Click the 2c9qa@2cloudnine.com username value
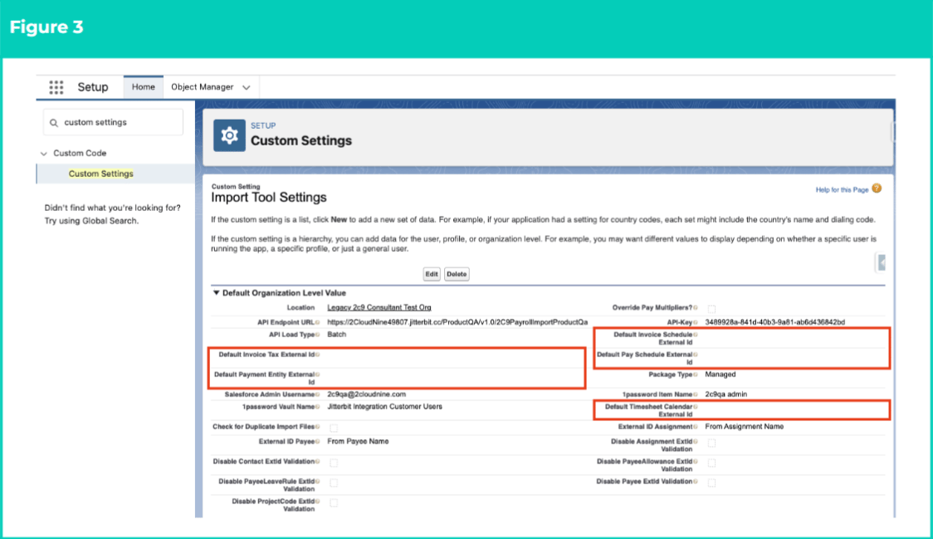This screenshot has width=933, height=539. pyautogui.click(x=367, y=394)
